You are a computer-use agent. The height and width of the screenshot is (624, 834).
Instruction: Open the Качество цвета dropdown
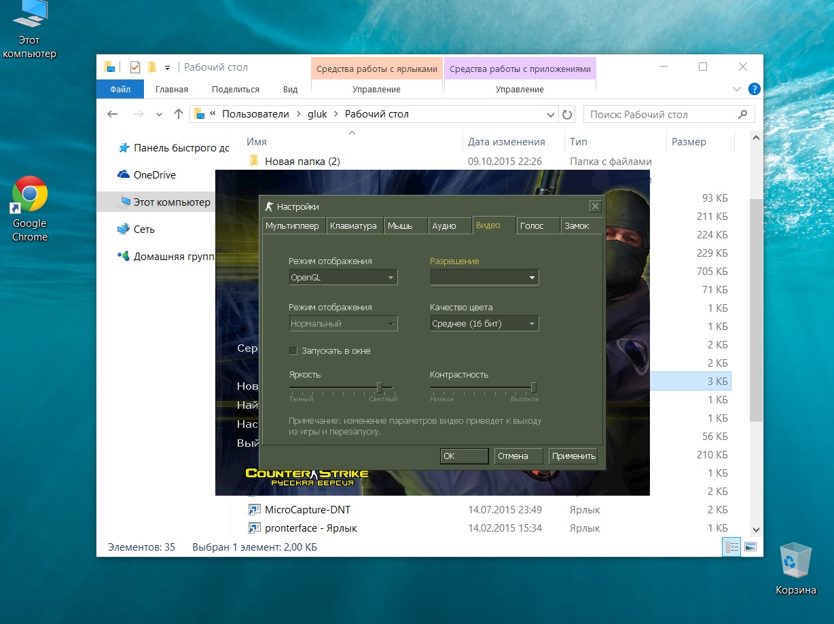484,324
